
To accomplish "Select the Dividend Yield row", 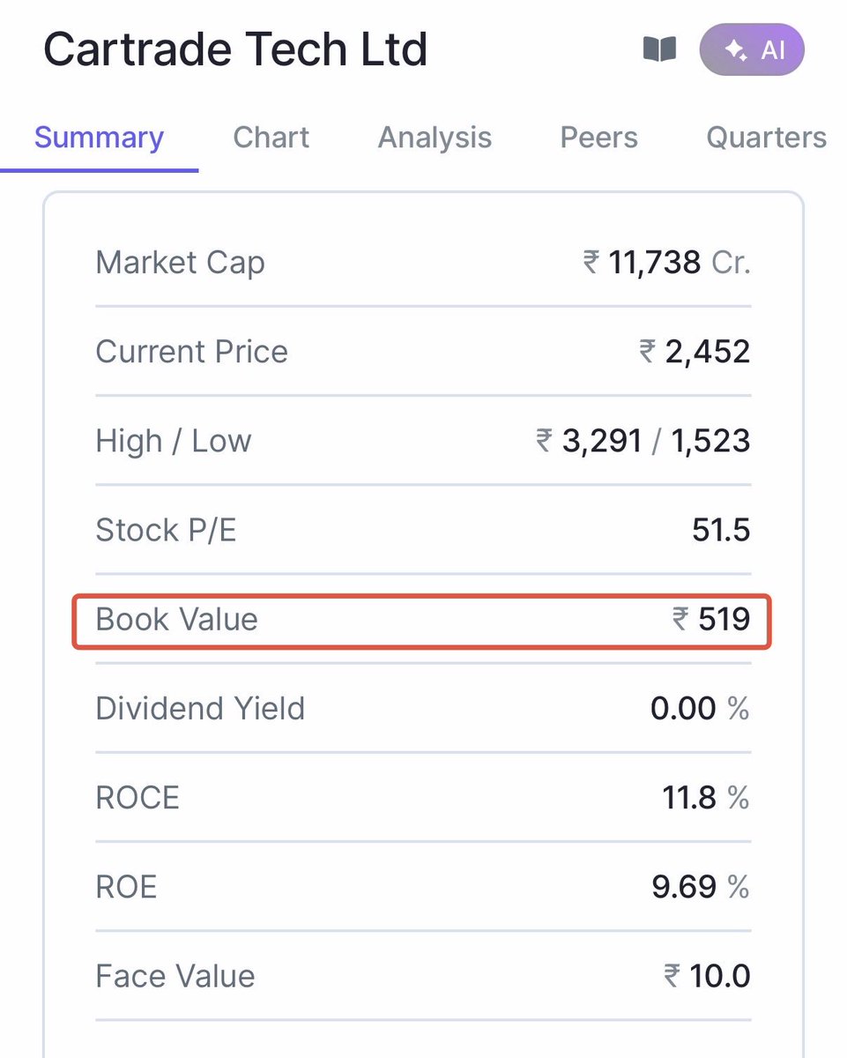I will 423,708.
